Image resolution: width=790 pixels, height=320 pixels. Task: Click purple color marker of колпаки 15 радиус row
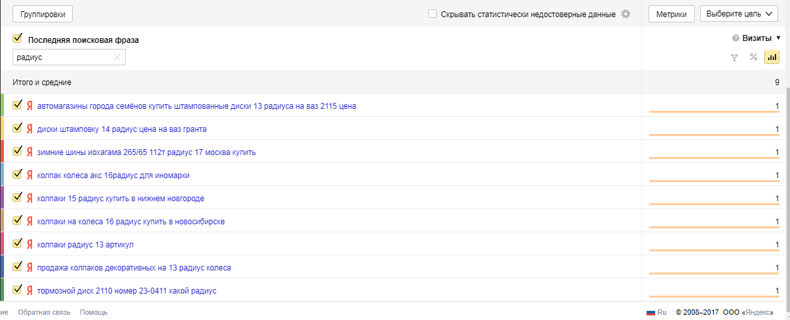[2, 198]
